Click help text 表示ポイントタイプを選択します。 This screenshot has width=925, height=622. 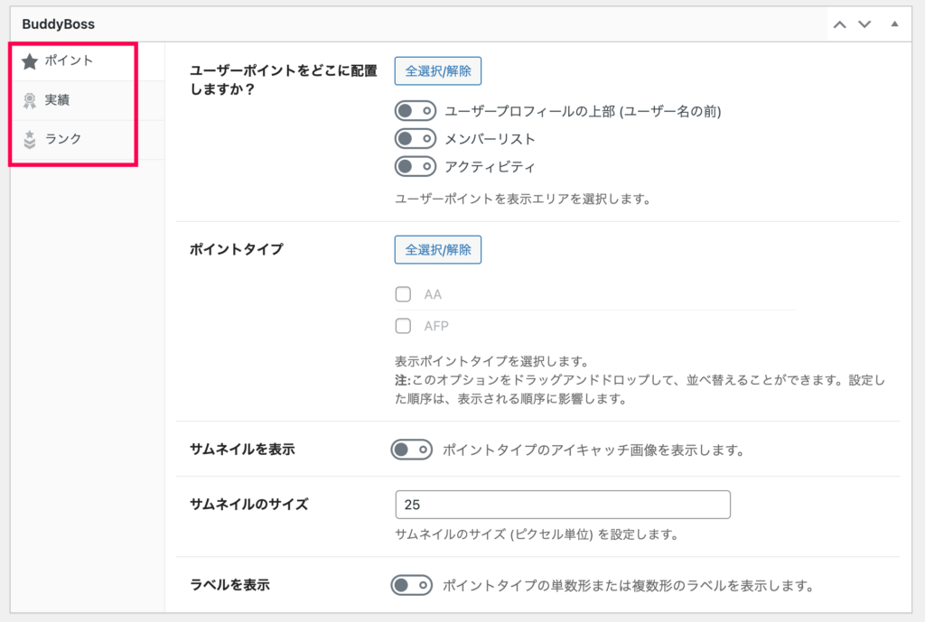coord(491,361)
